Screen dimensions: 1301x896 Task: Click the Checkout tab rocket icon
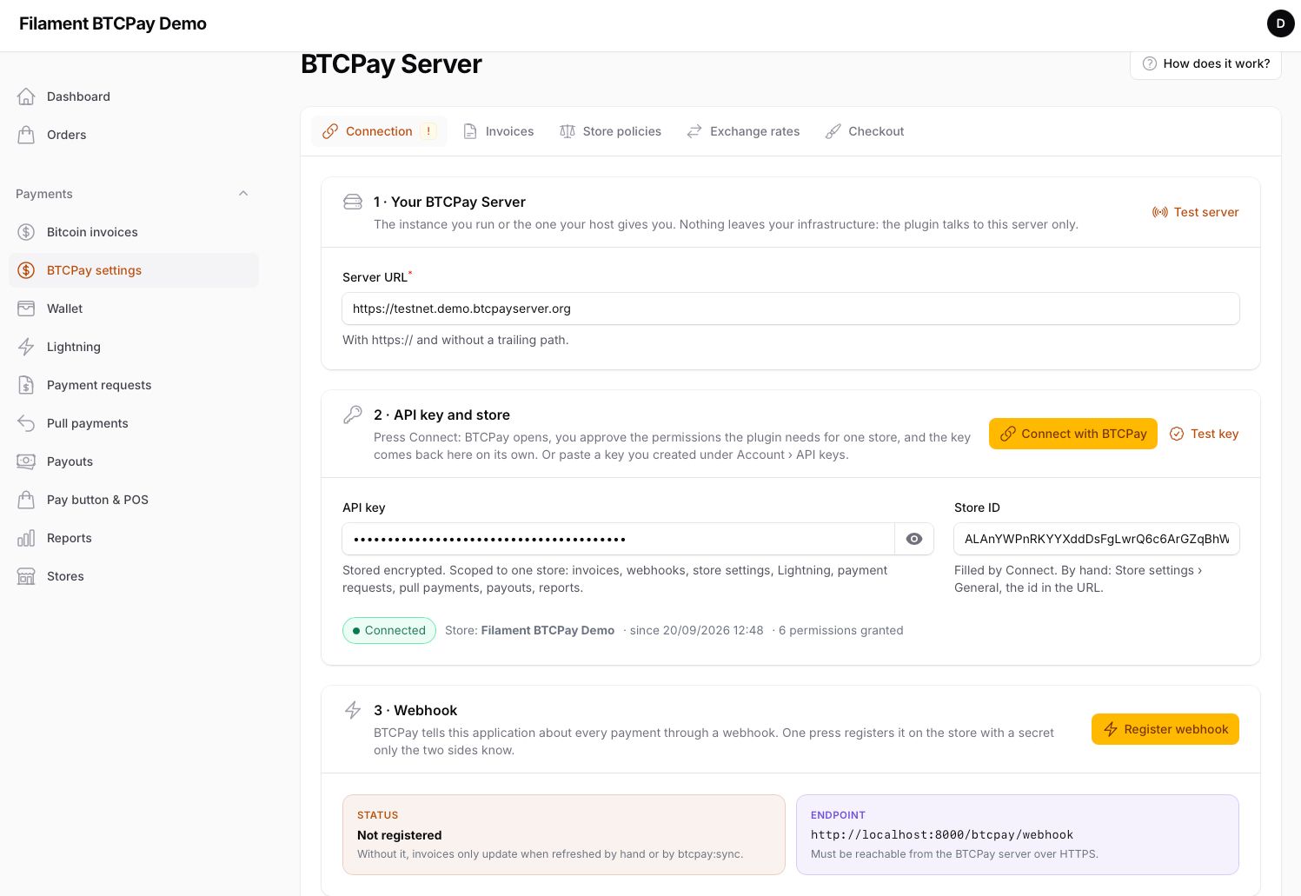tap(833, 131)
